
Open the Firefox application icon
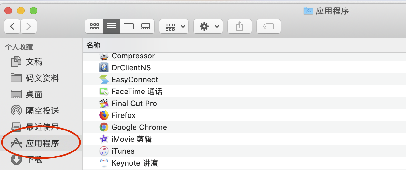point(104,115)
